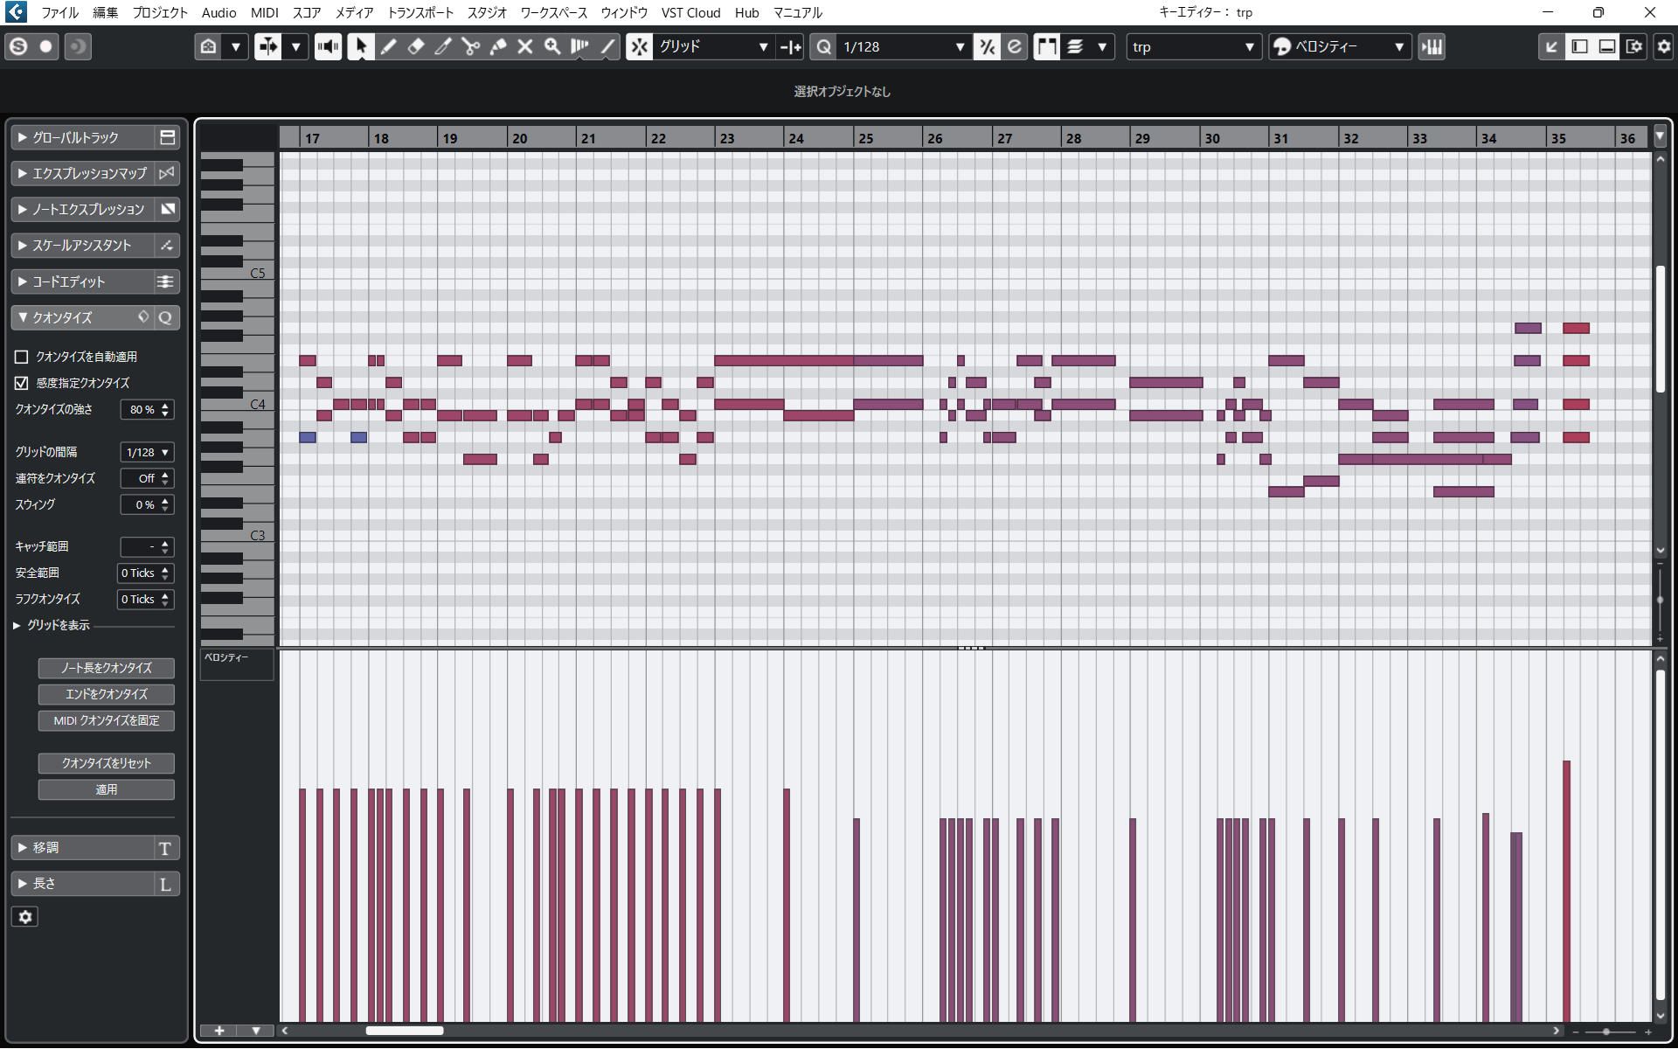1678x1049 pixels.
Task: Open the snap type グリッド dropdown
Action: point(712,47)
